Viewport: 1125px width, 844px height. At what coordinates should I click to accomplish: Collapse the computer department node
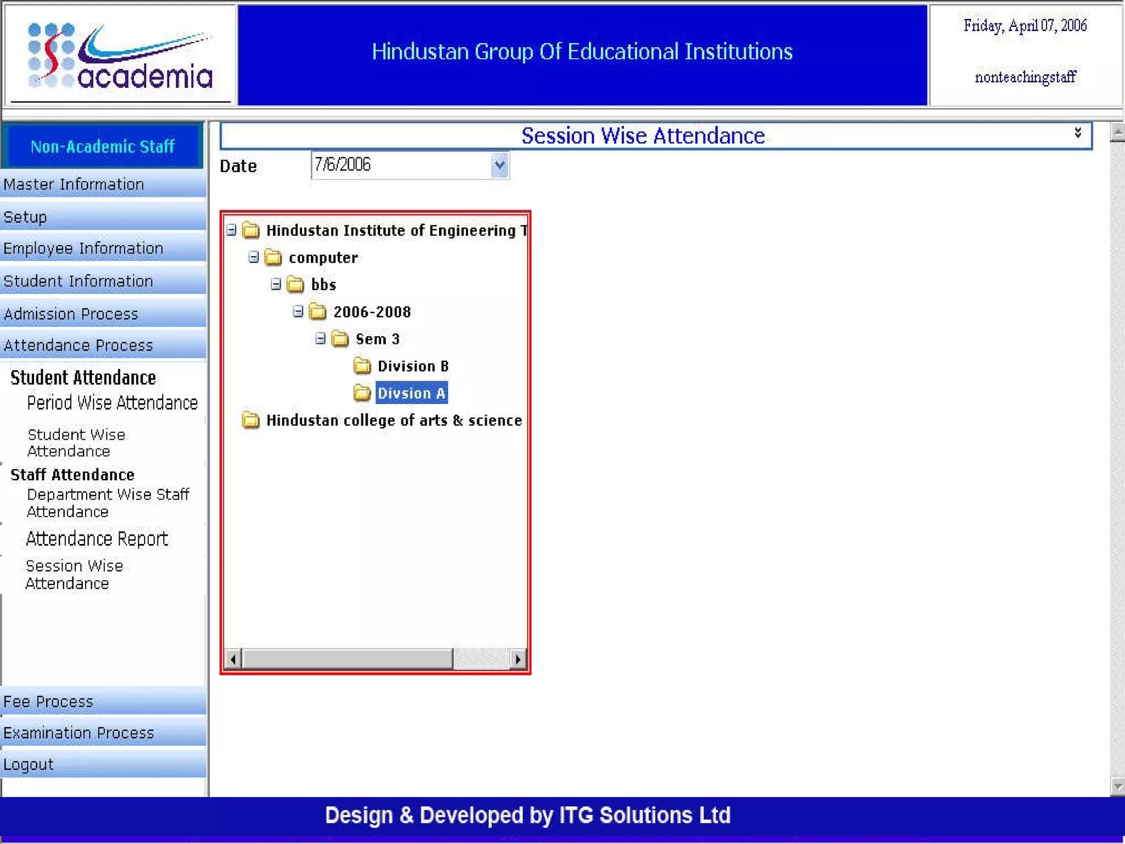tap(253, 257)
